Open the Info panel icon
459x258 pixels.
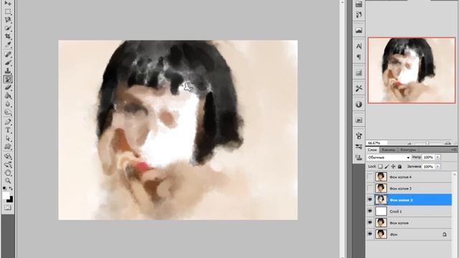359,105
